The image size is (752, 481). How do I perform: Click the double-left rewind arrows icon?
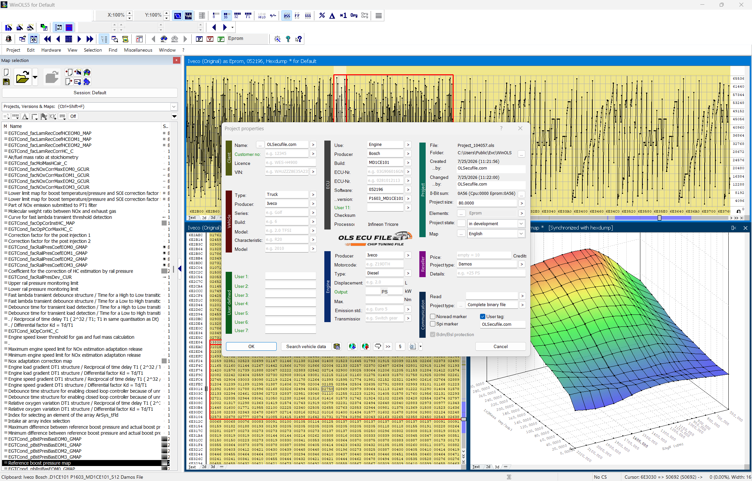point(47,39)
